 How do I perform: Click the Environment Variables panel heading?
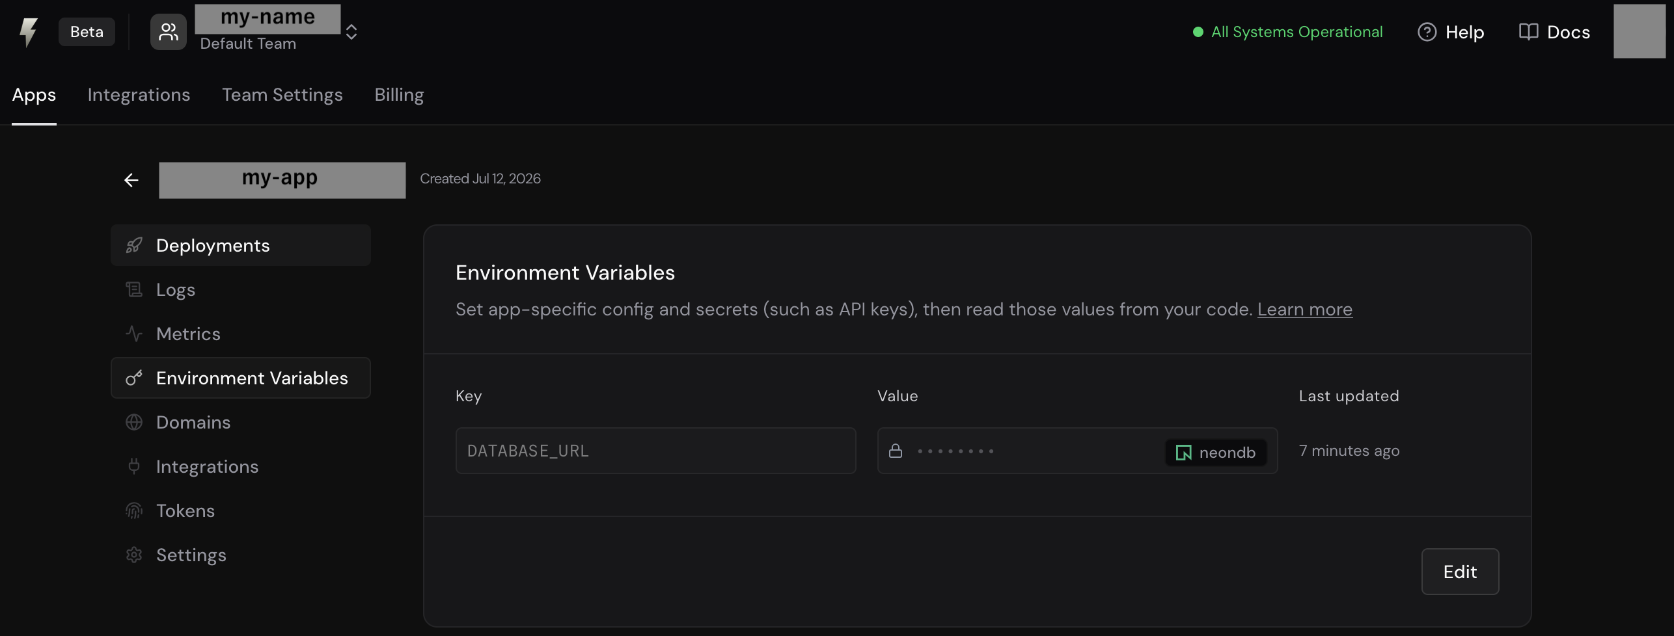pos(565,272)
